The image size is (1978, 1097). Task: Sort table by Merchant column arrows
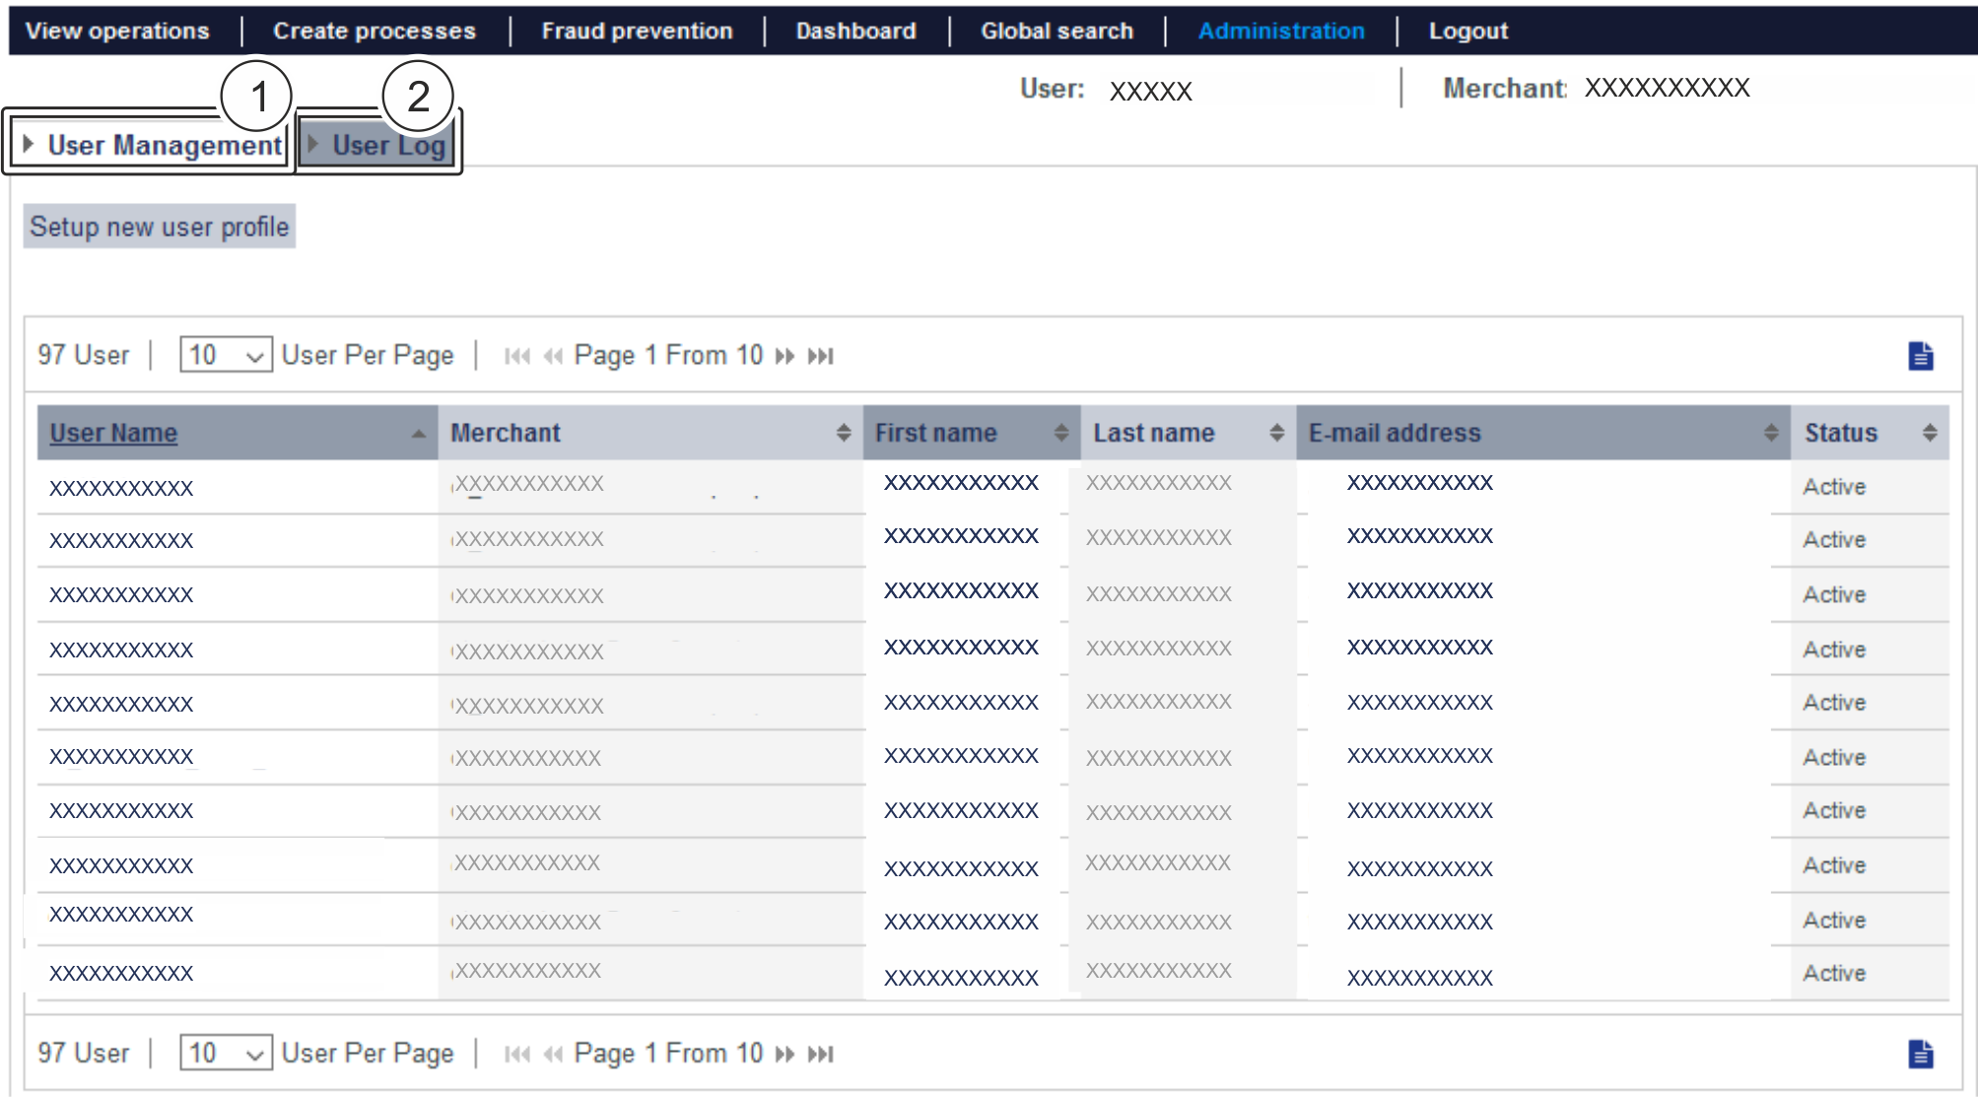pyautogui.click(x=844, y=433)
